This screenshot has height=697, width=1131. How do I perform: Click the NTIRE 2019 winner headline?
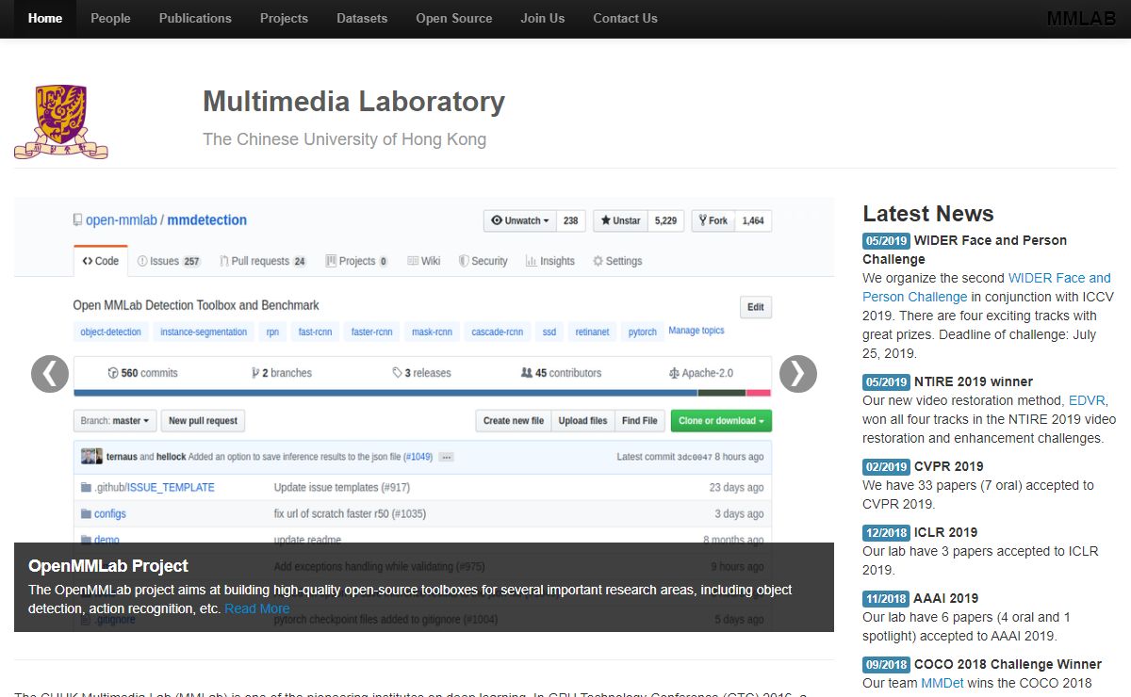pos(974,381)
